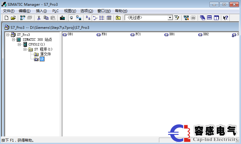Open the filter dropdown arrow
The height and width of the screenshot is (144, 241).
170,18
